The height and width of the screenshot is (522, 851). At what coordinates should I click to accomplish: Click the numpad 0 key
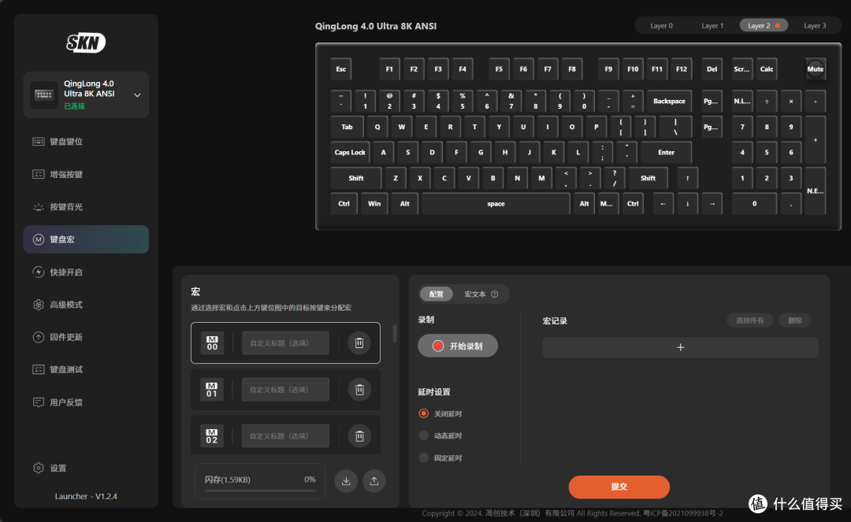[754, 204]
